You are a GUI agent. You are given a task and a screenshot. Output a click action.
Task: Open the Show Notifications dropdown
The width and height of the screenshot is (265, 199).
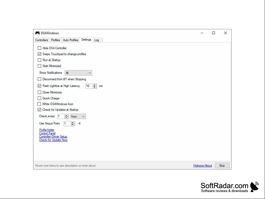point(78,73)
